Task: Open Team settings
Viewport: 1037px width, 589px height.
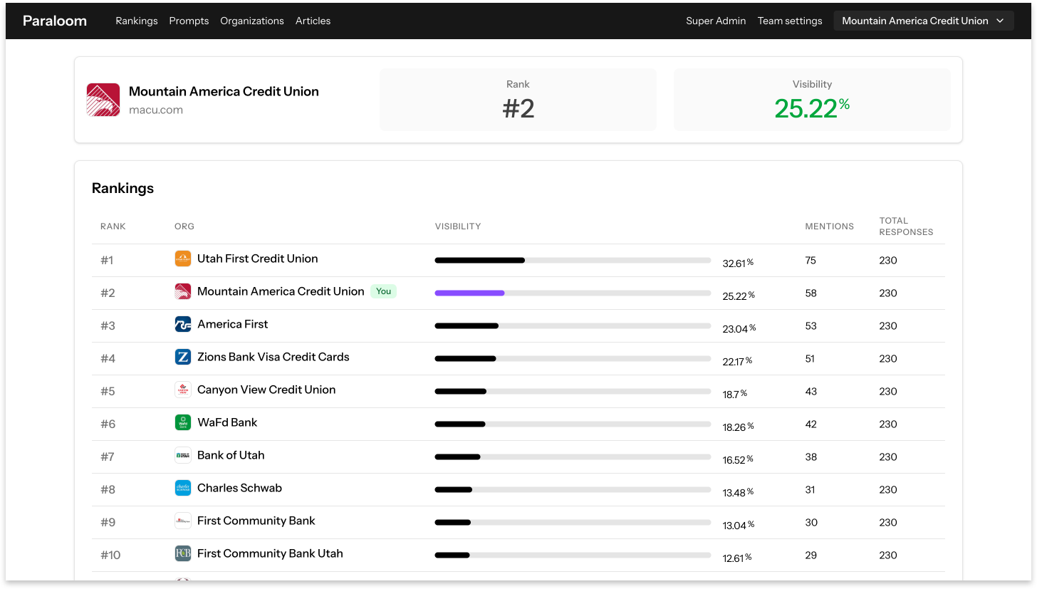Action: [x=790, y=21]
